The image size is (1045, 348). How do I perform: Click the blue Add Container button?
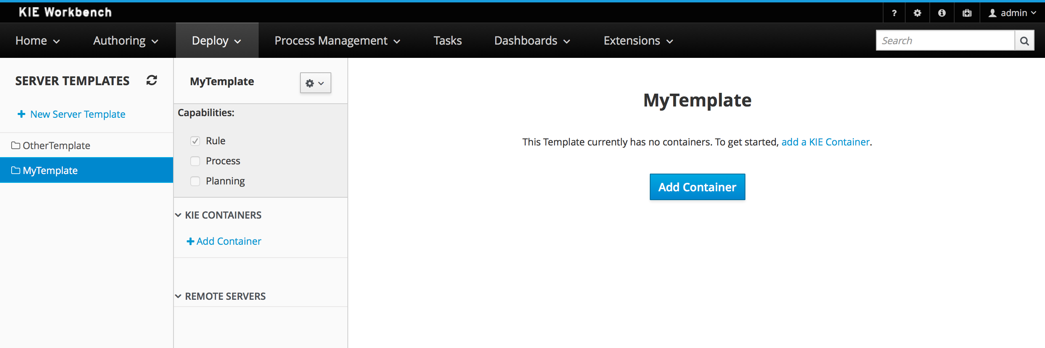tap(697, 187)
